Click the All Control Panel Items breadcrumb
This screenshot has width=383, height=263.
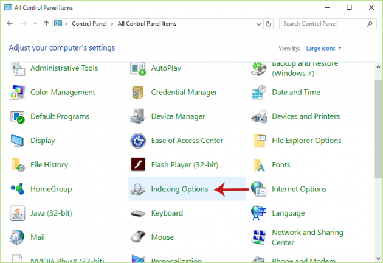(146, 24)
